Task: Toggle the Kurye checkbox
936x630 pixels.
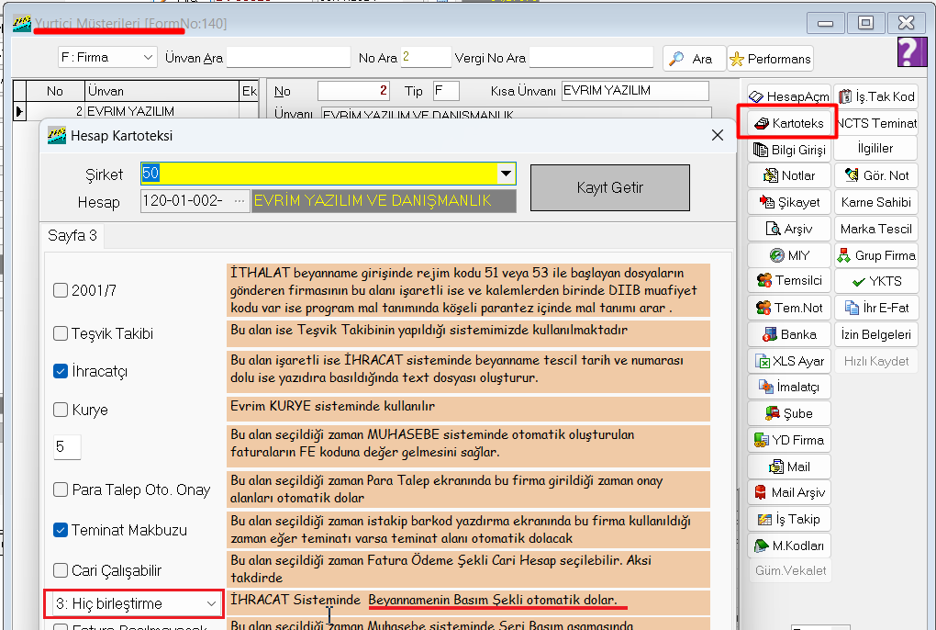Action: pos(61,410)
